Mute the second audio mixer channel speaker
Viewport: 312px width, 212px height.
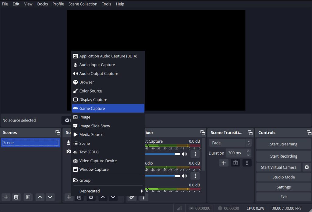point(184,176)
